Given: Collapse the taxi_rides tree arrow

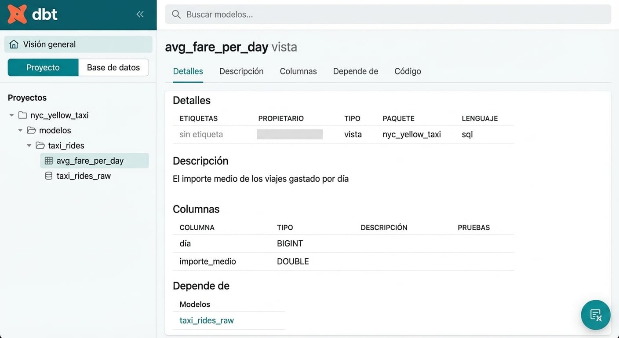Looking at the screenshot, I should point(29,145).
